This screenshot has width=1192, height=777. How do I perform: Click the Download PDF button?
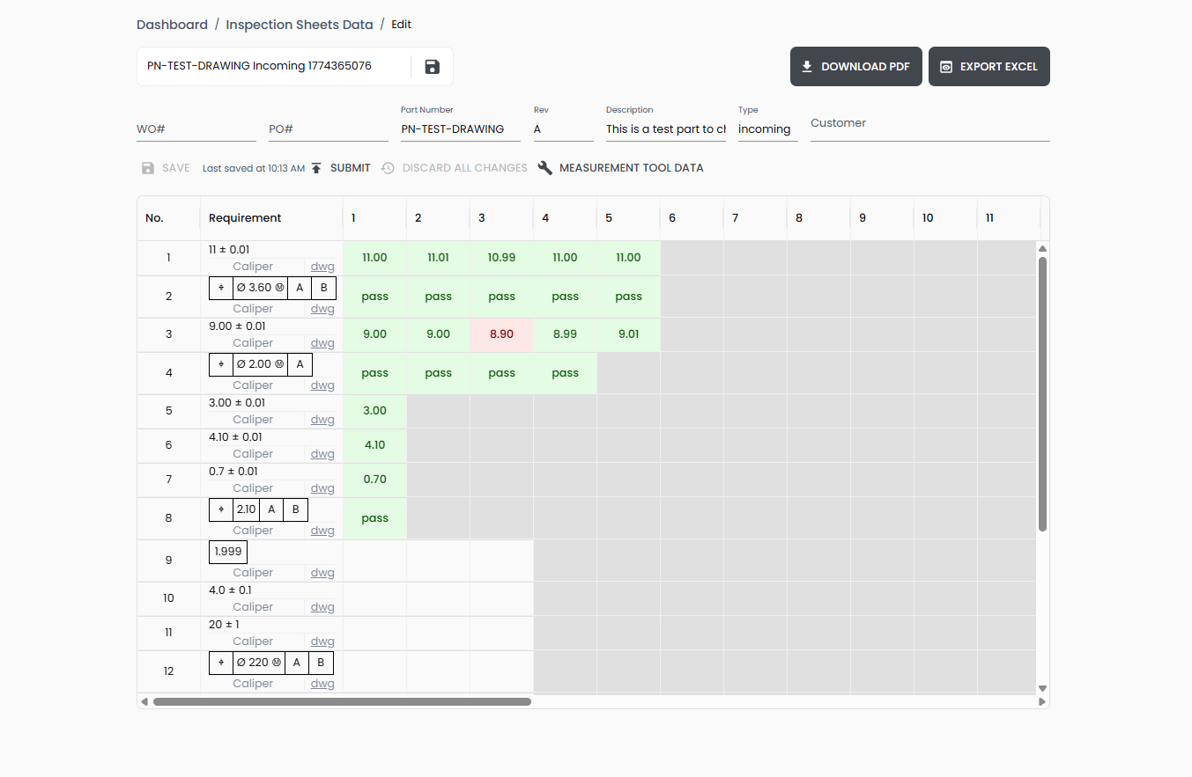[855, 67]
